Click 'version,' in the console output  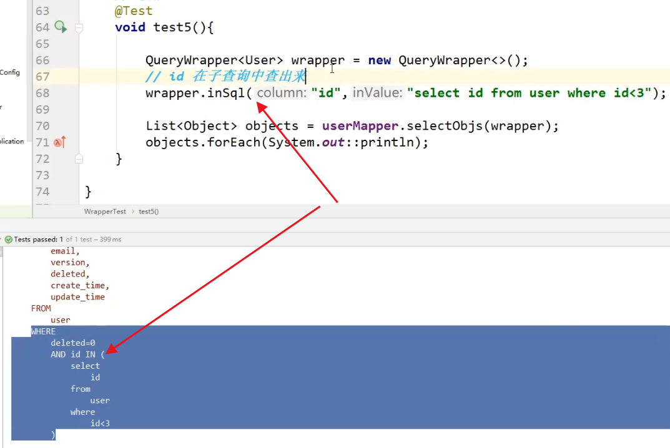(x=70, y=262)
